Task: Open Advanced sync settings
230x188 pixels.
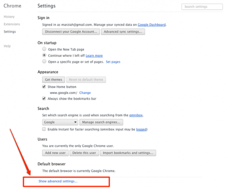Action: [123, 32]
